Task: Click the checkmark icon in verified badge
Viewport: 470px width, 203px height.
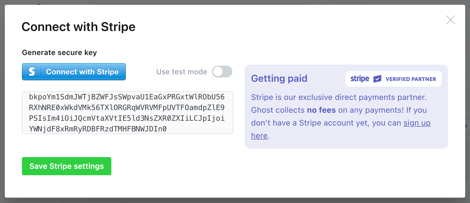Action: pyautogui.click(x=377, y=79)
